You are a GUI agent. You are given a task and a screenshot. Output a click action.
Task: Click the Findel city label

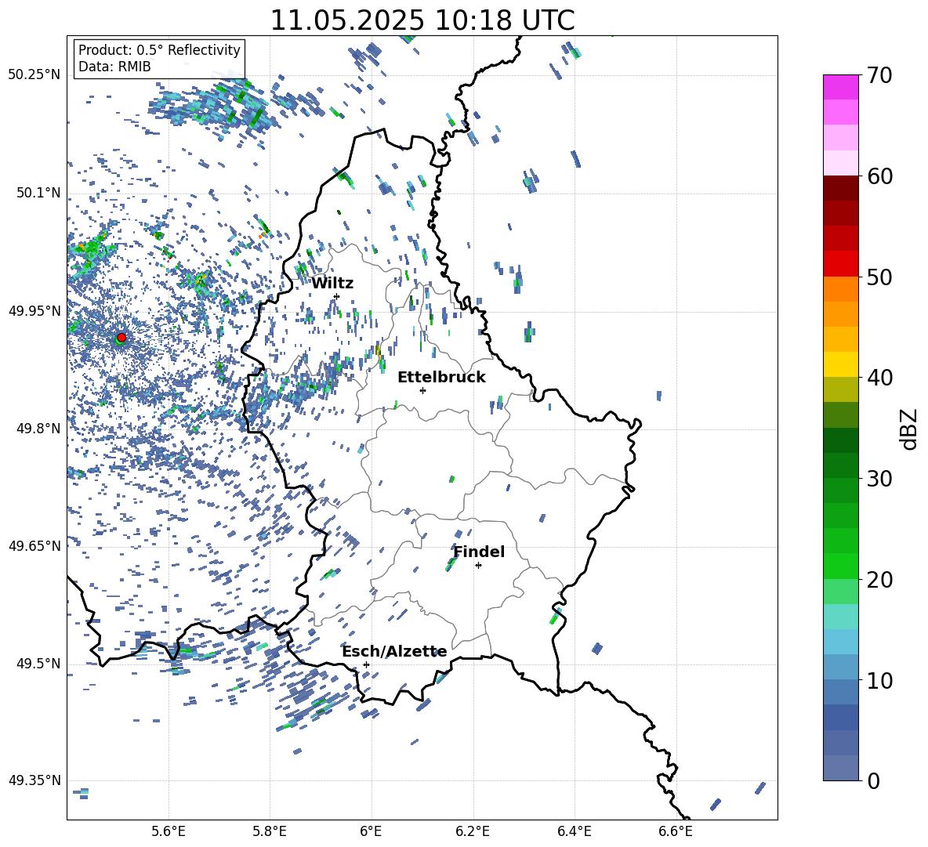[x=479, y=552]
